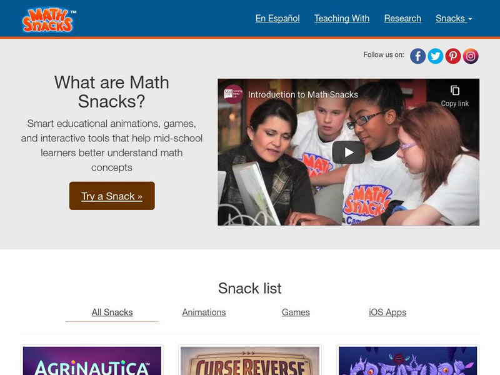Expand the Snacks dropdown menu
The image size is (500, 375).
454,19
